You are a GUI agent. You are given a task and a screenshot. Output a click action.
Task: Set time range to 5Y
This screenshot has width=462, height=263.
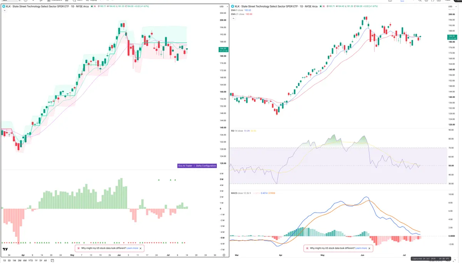[41, 260]
